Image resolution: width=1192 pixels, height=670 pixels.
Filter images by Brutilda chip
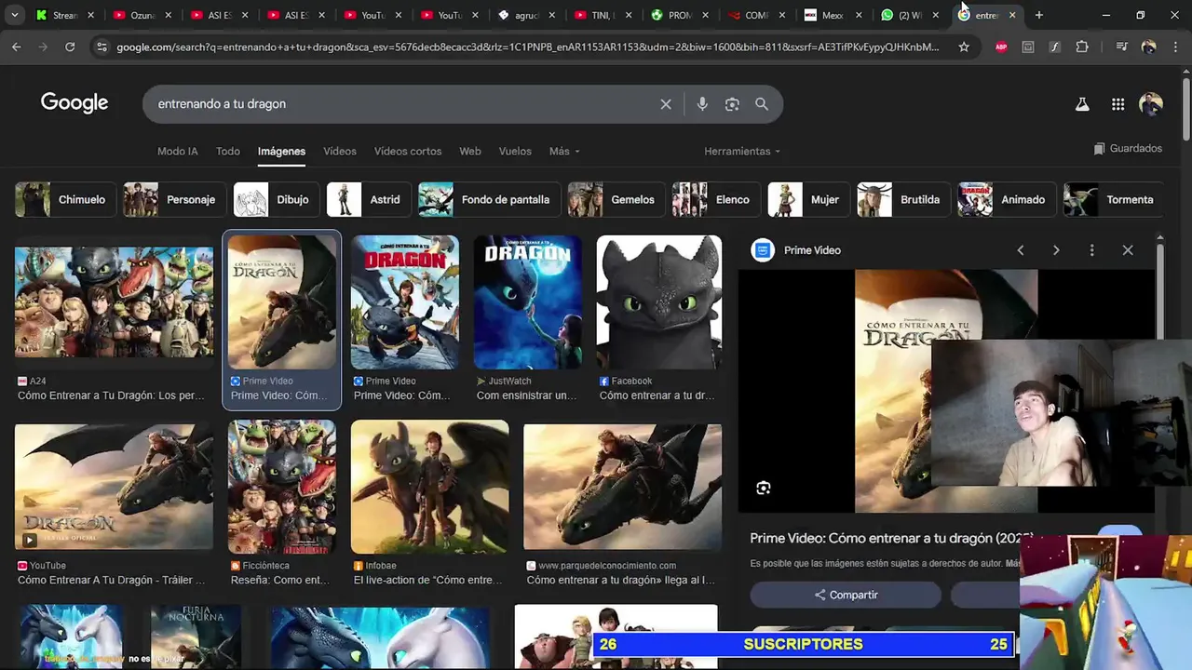pos(903,199)
